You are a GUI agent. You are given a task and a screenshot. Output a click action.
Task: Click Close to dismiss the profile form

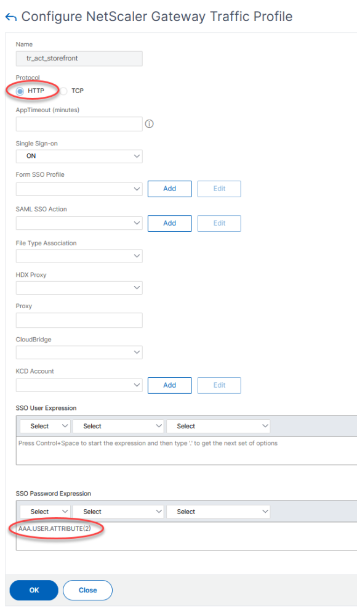coord(87,590)
